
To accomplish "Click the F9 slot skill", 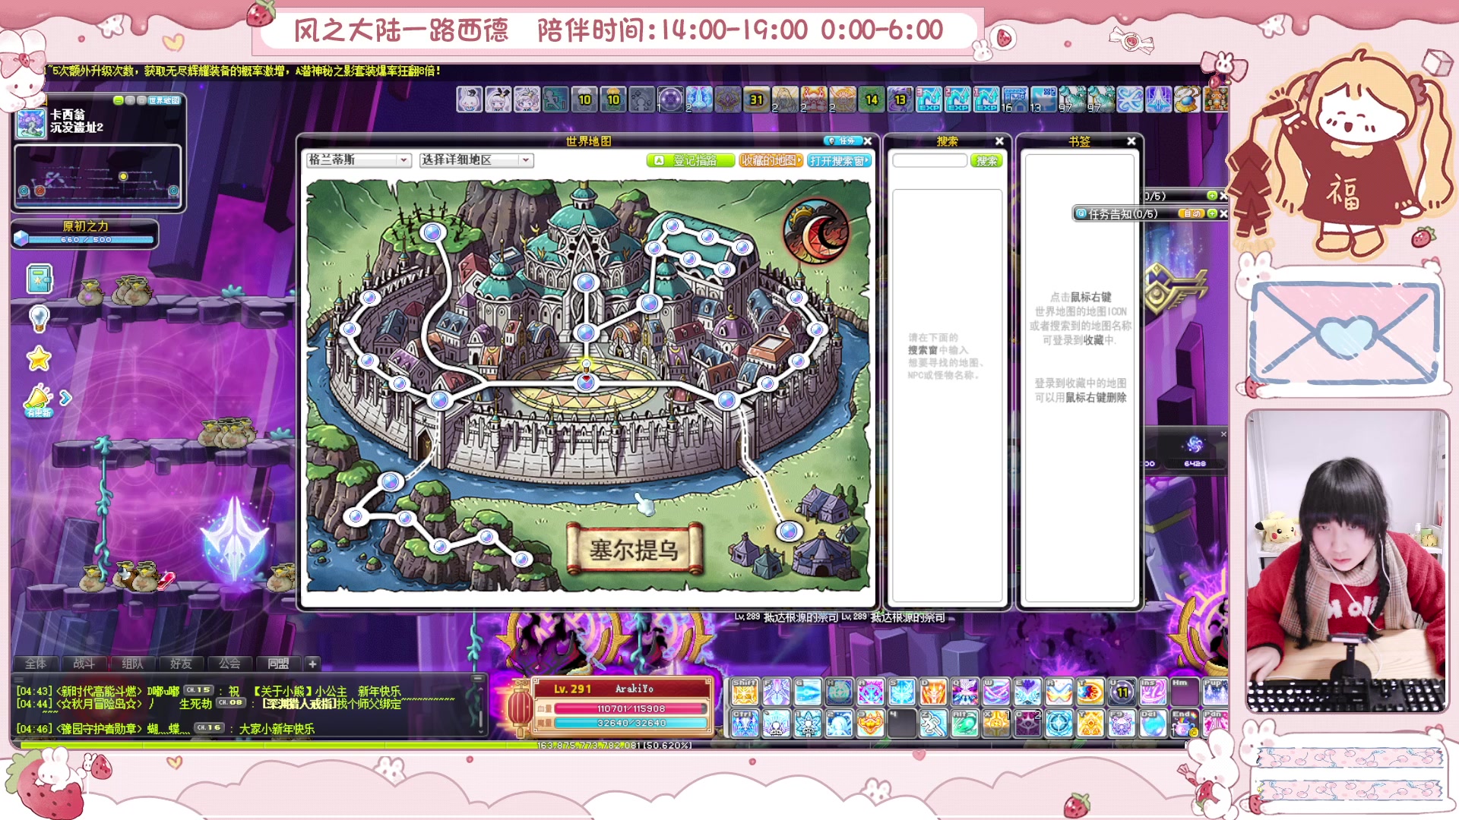I will point(1122,722).
